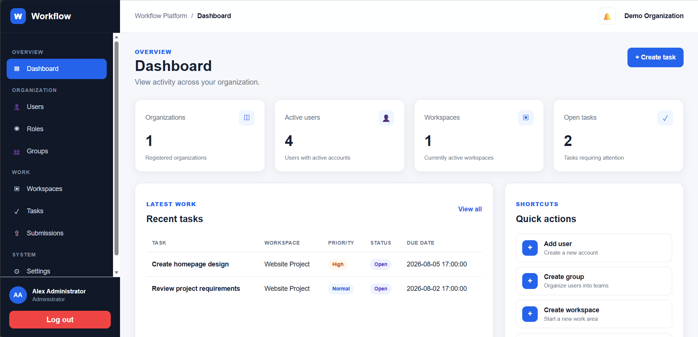
Task: Open Workspaces from the sidebar
Action: click(57, 189)
